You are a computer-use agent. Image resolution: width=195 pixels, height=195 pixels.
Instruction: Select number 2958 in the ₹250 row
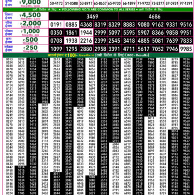(100, 49)
